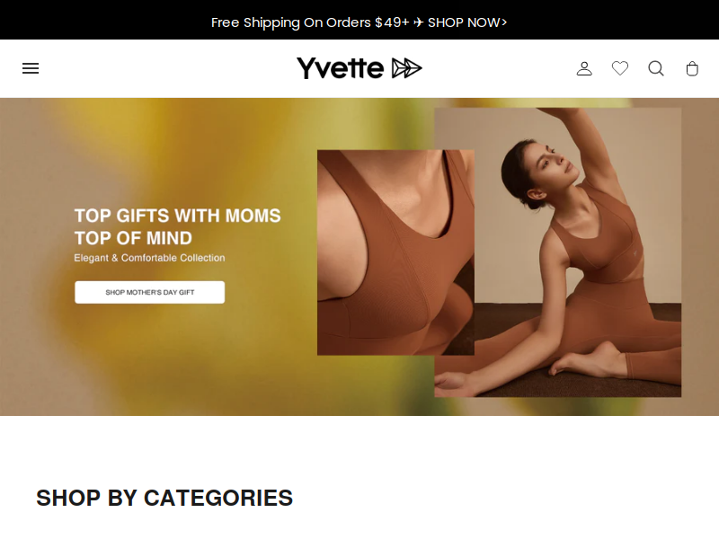Open the close-up sports bra image

[x=395, y=252]
